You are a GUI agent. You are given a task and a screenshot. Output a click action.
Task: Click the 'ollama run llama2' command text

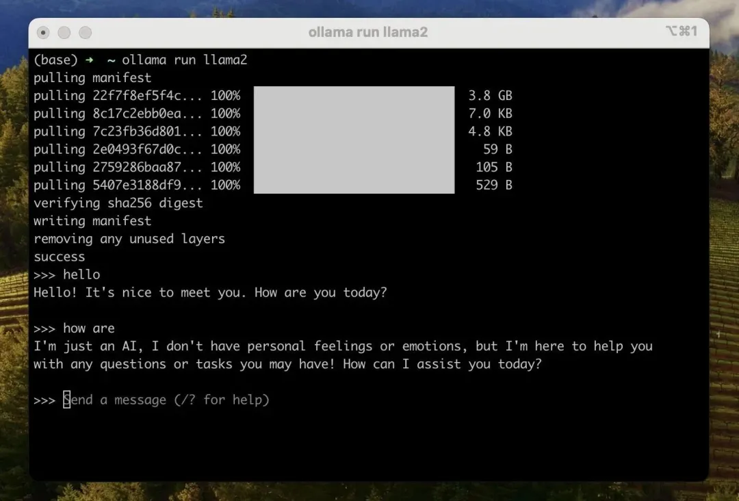point(184,60)
